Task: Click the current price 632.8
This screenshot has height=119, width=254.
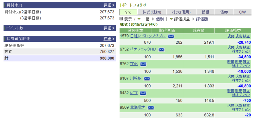Action: pos(209,115)
